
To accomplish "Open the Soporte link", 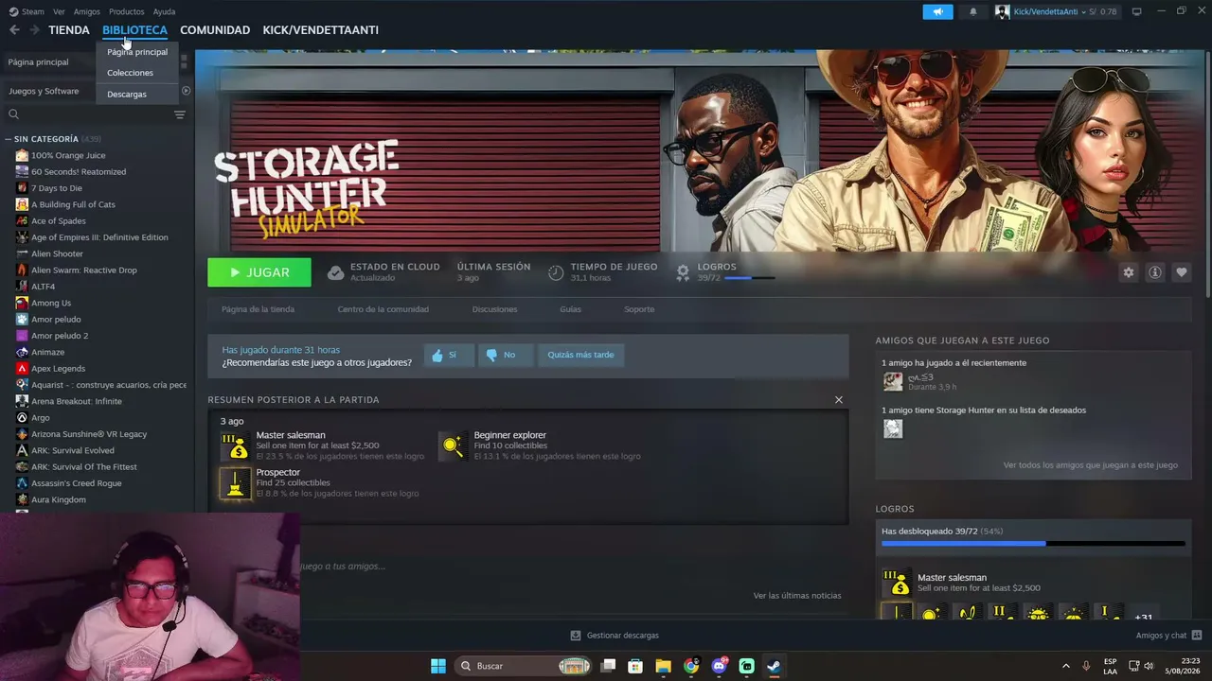I will click(639, 309).
